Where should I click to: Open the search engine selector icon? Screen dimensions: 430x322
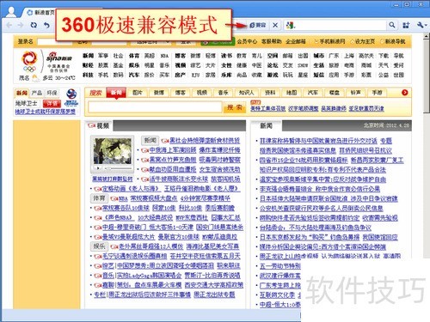[291, 25]
